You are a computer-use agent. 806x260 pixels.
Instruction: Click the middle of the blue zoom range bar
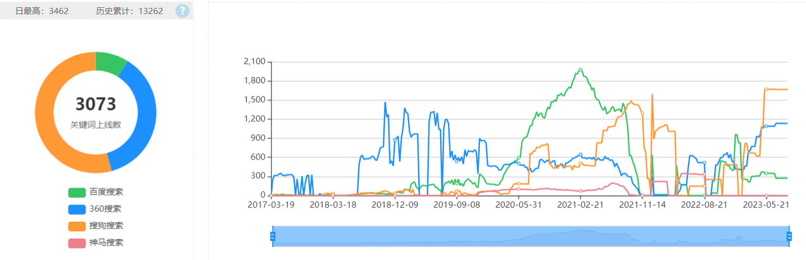pyautogui.click(x=531, y=236)
